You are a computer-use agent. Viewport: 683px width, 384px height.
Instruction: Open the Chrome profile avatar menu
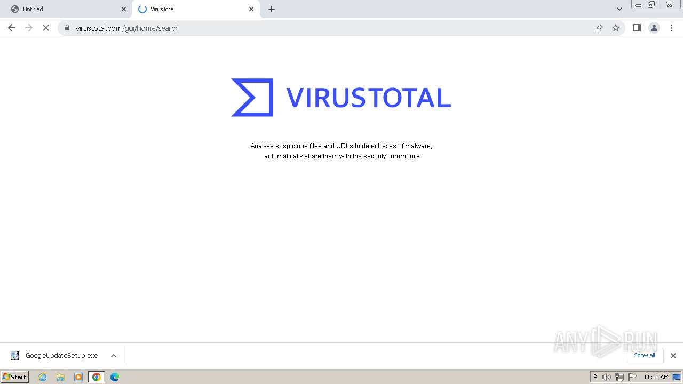click(x=654, y=28)
